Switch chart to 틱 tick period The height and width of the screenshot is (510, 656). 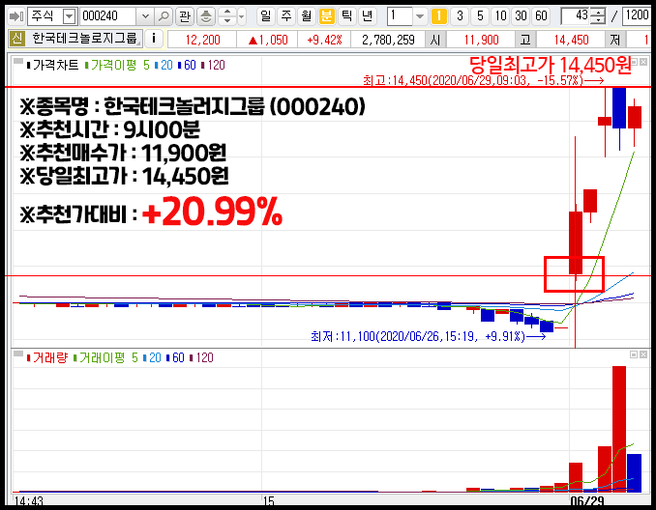tap(346, 16)
